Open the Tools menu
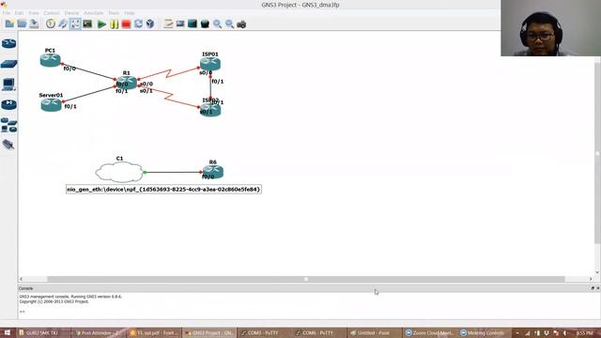Viewport: 601px width, 338px height. (x=114, y=13)
